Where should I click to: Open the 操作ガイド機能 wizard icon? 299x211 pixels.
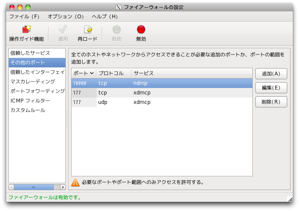tap(26, 30)
